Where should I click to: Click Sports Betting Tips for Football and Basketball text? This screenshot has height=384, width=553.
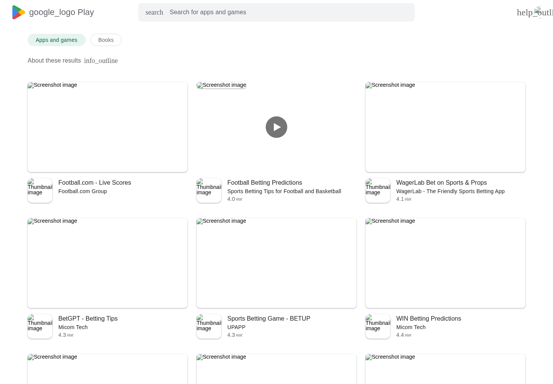(x=284, y=191)
